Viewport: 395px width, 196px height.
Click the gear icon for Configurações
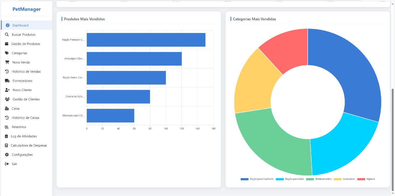click(x=7, y=155)
